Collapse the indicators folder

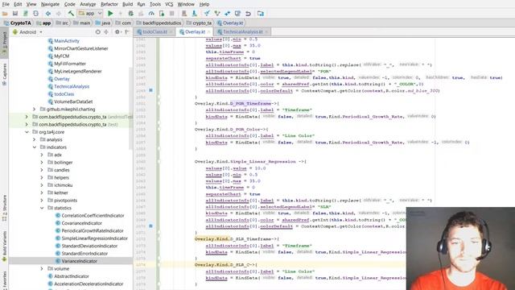[34, 147]
